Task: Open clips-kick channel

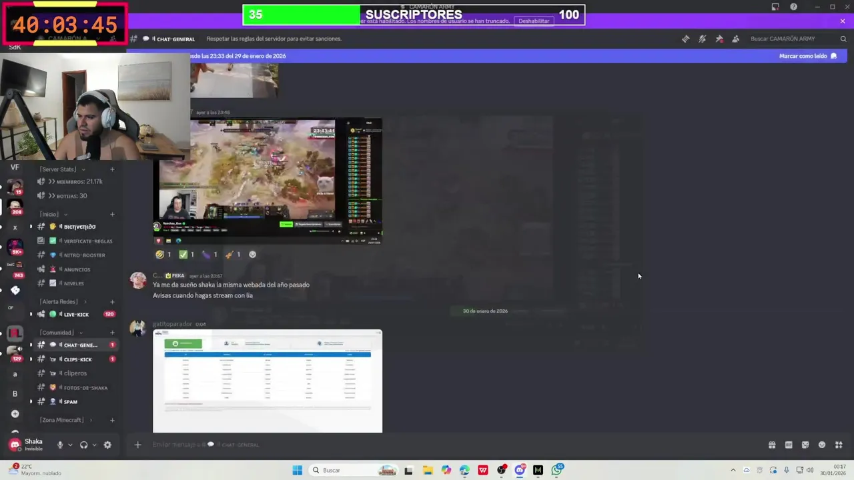Action: pos(77,359)
